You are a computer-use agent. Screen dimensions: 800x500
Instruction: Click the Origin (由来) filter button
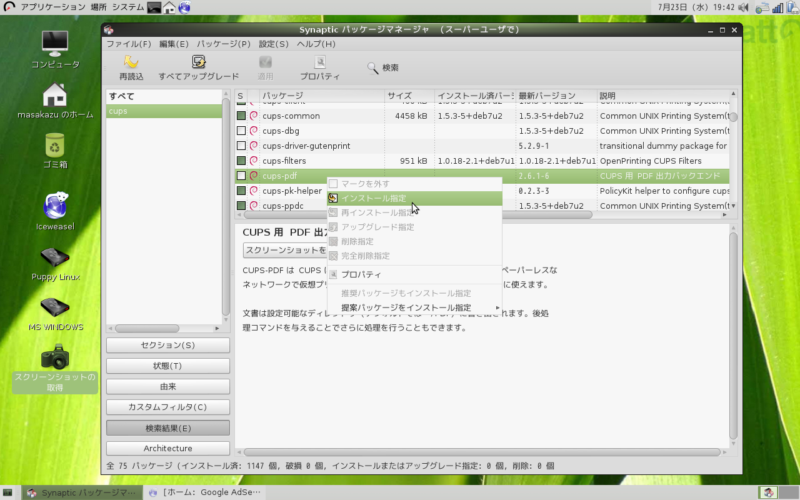pos(168,386)
